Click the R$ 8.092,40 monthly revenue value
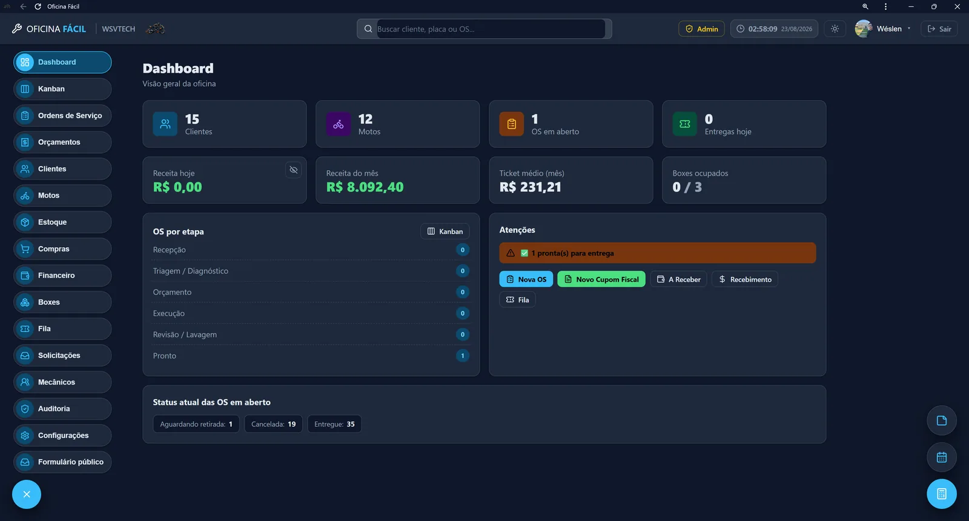The height and width of the screenshot is (521, 969). [365, 187]
